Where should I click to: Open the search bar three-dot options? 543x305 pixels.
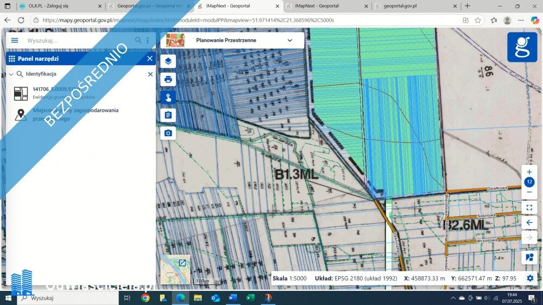pos(147,40)
